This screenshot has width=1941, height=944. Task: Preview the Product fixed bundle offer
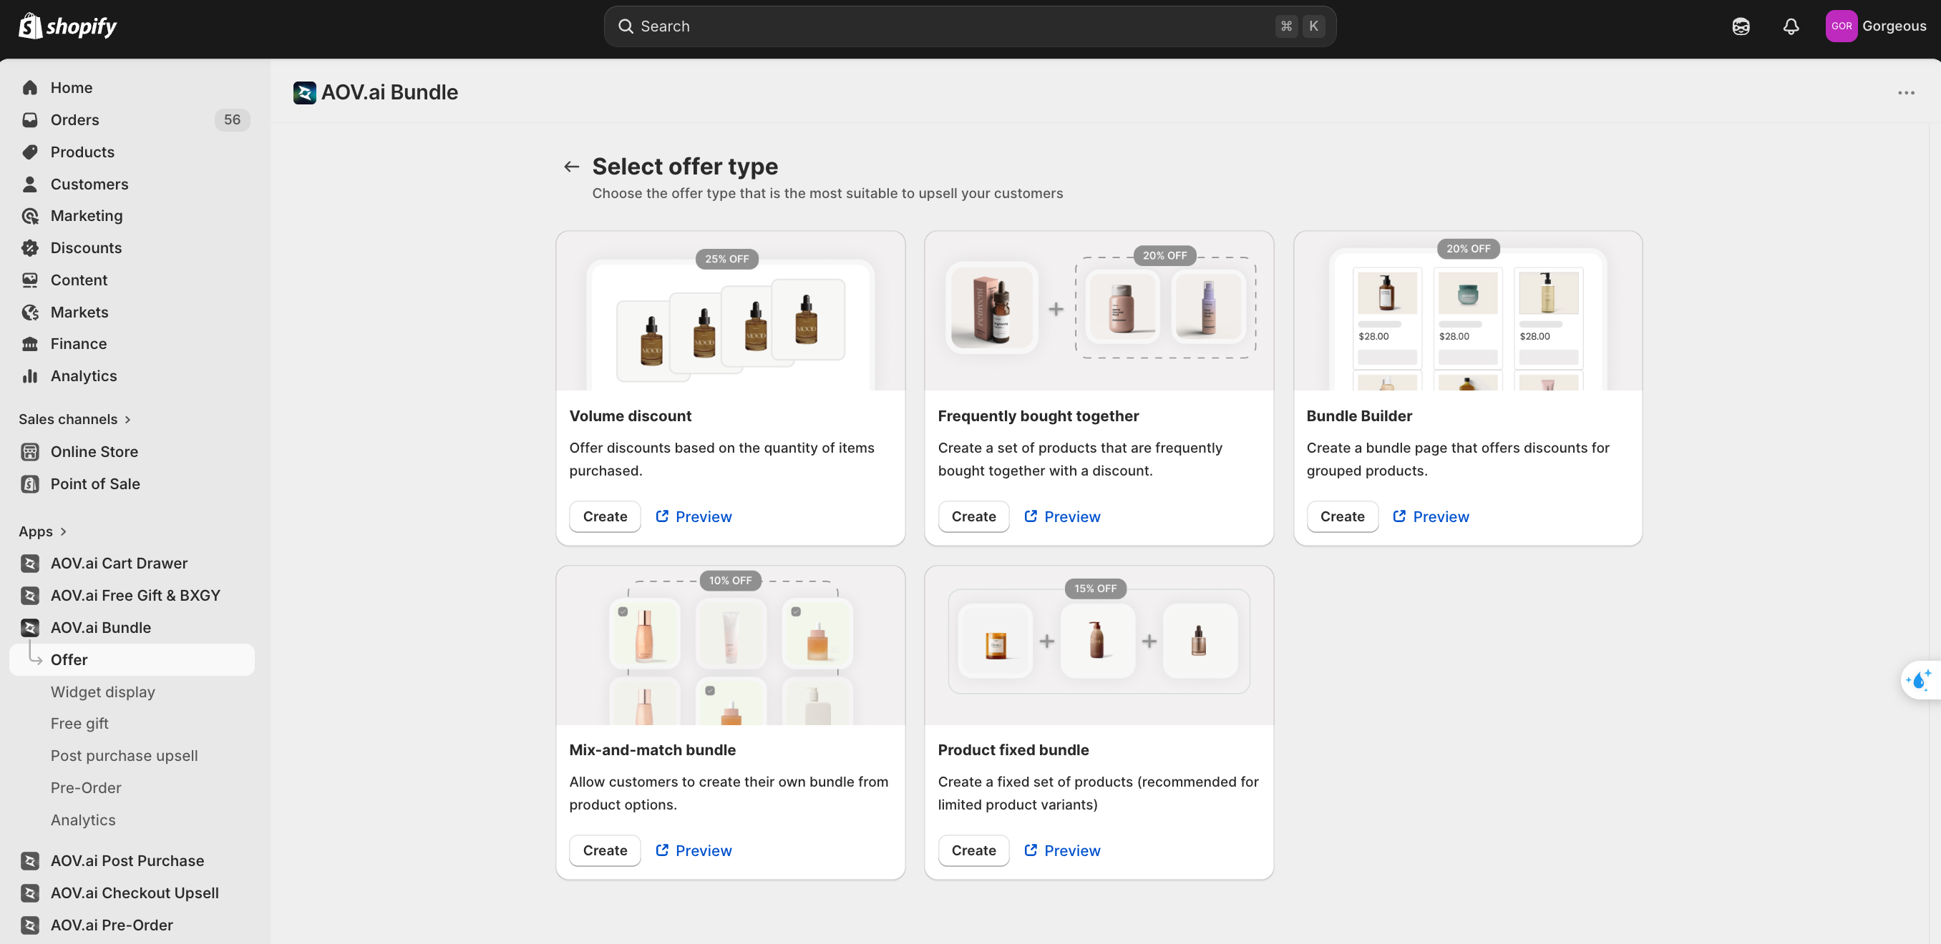[1062, 850]
